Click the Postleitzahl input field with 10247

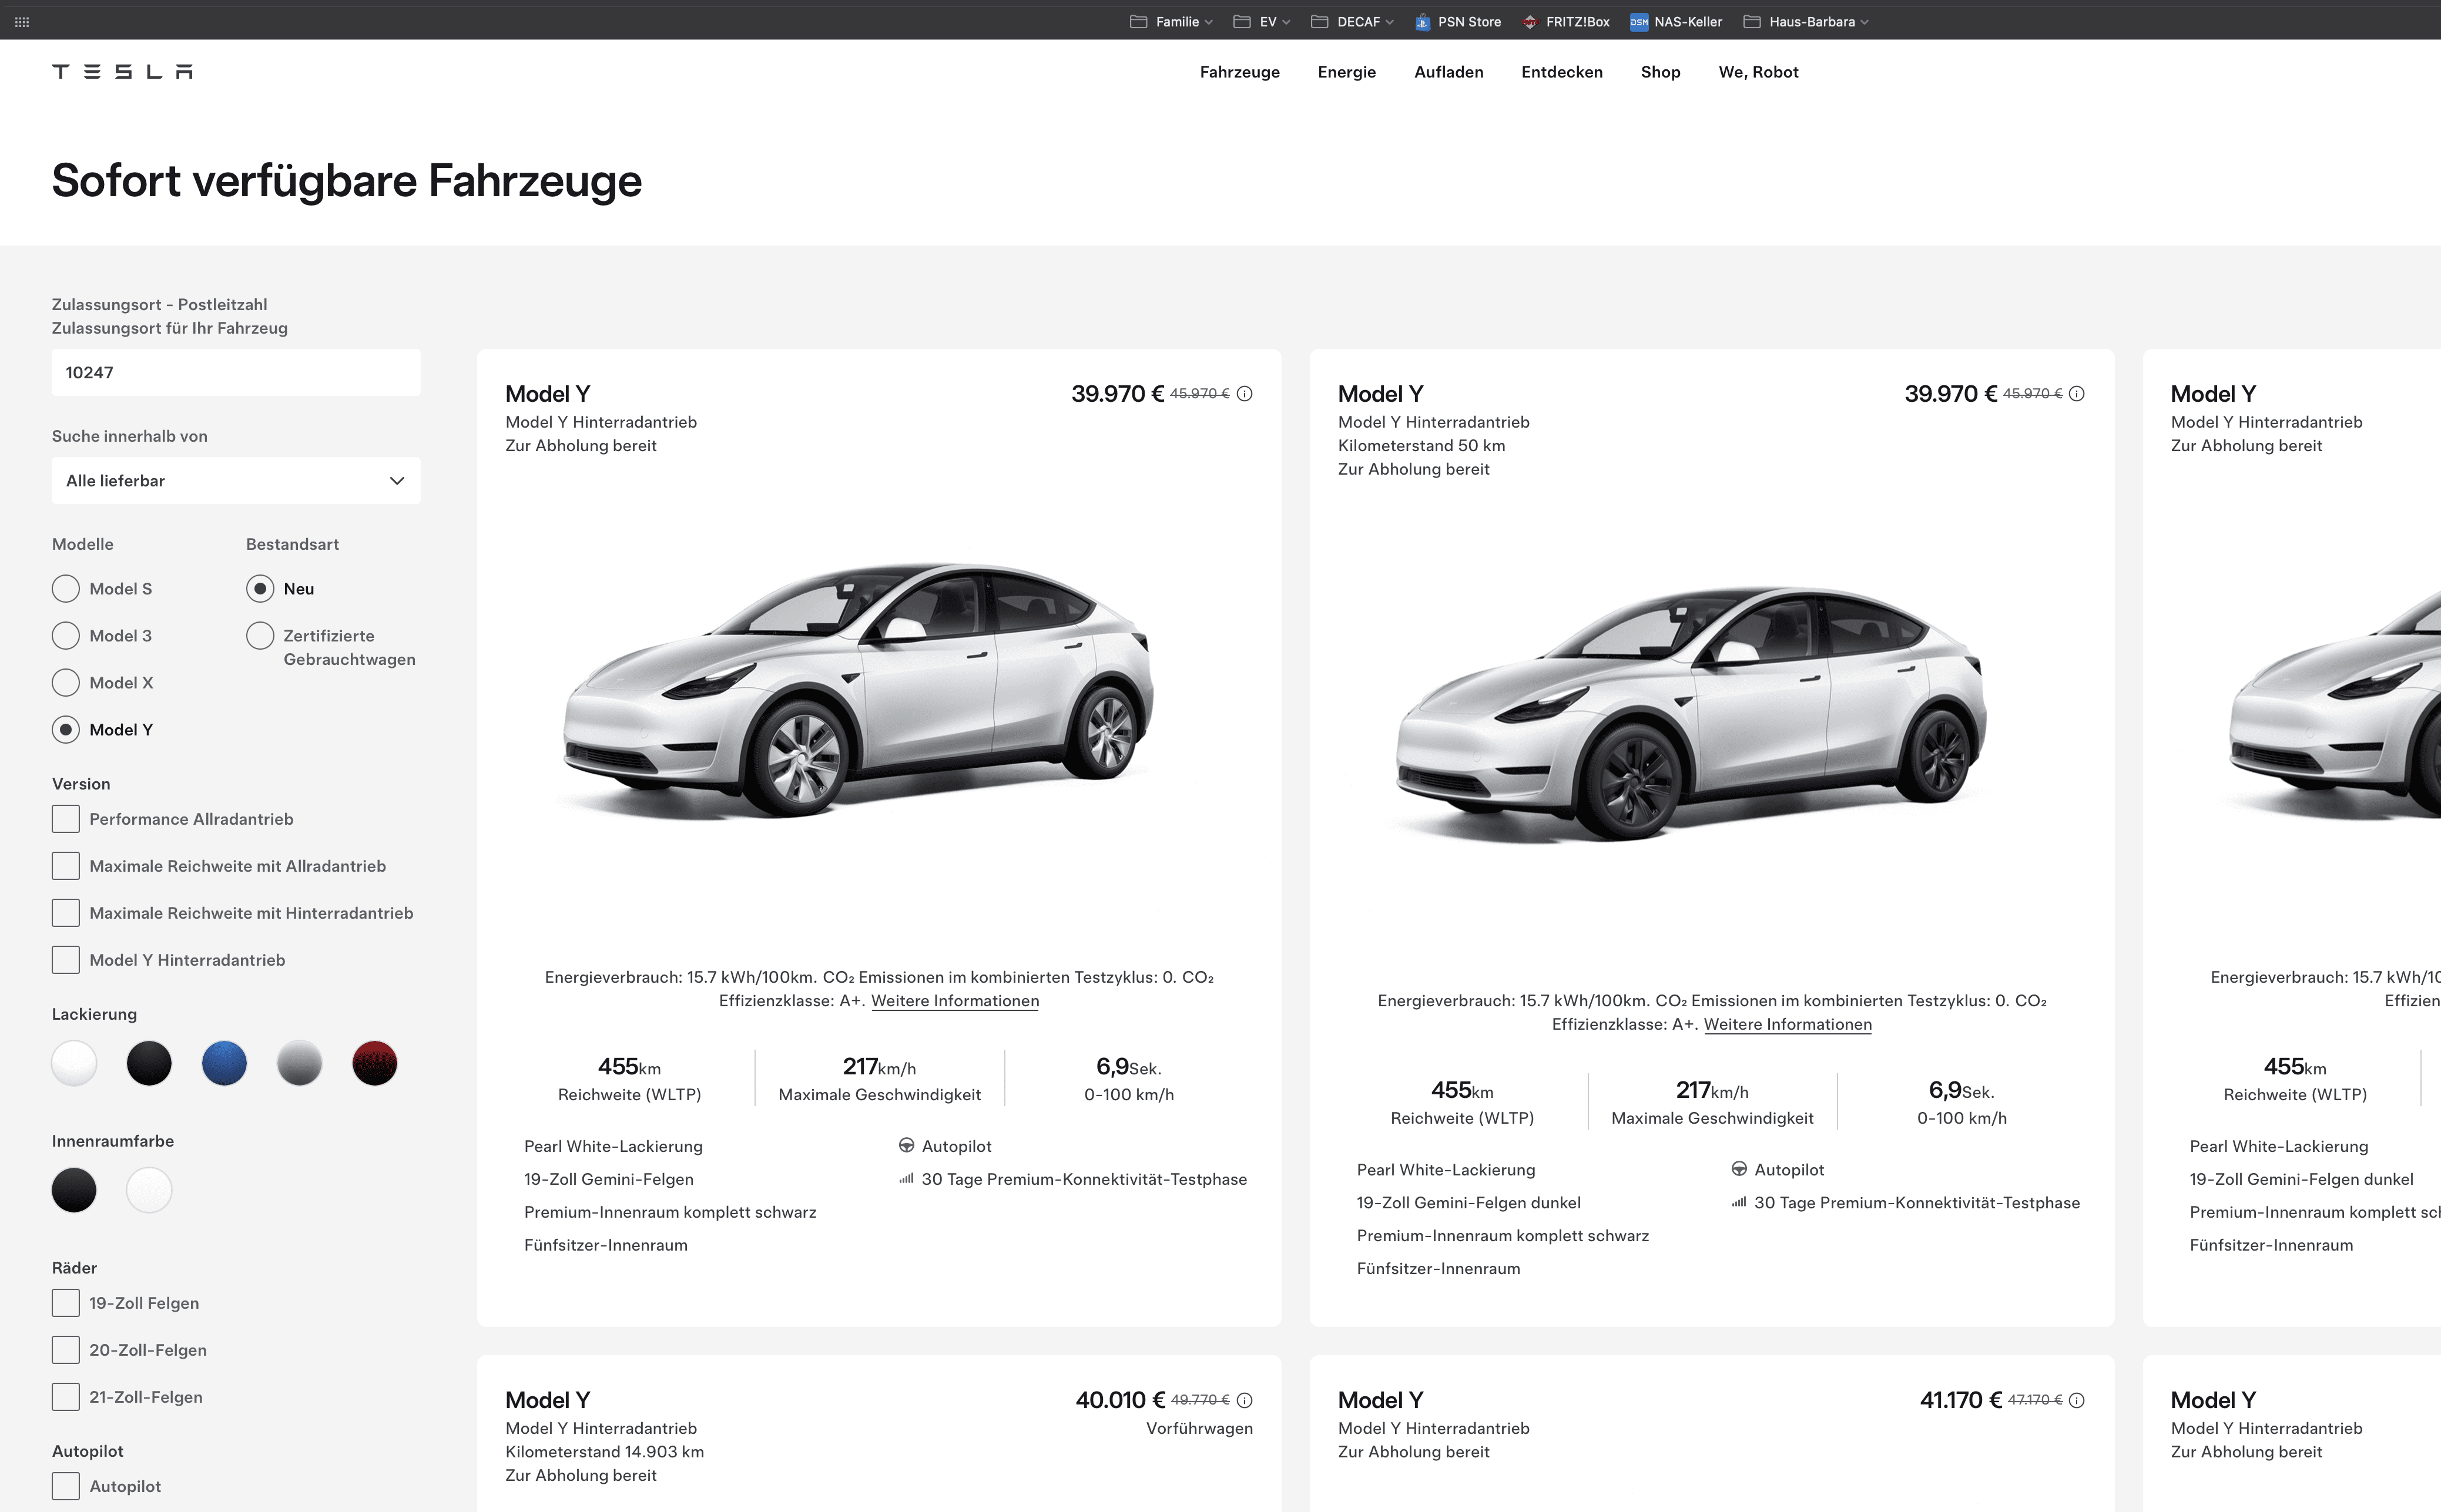pos(236,372)
